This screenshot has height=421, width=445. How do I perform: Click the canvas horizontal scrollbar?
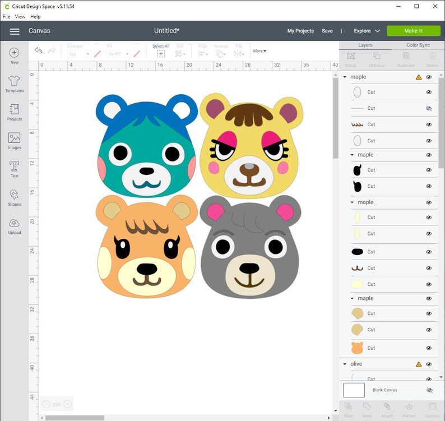coord(75,418)
